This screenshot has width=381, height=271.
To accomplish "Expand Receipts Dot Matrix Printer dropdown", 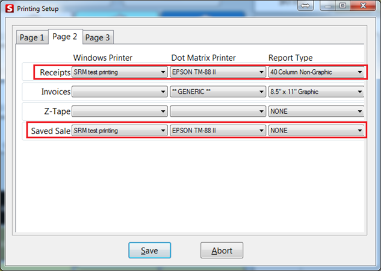I will 218,72.
